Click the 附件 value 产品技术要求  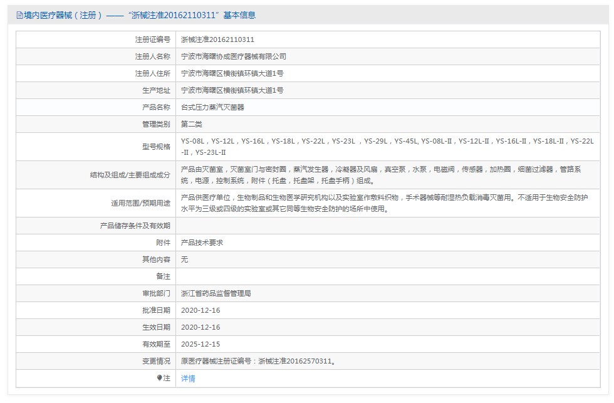204,242
